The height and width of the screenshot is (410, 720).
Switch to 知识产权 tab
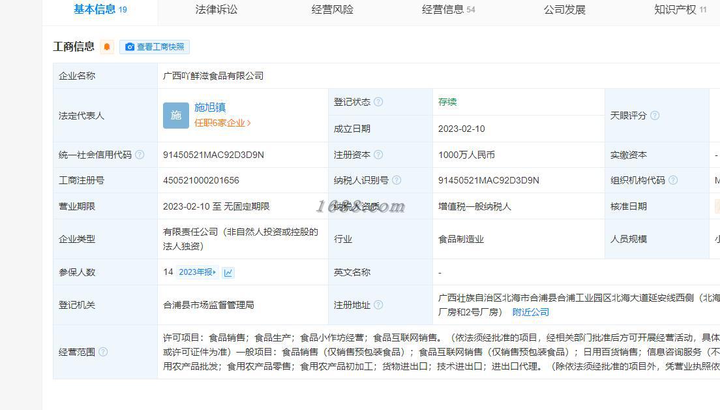click(x=680, y=10)
